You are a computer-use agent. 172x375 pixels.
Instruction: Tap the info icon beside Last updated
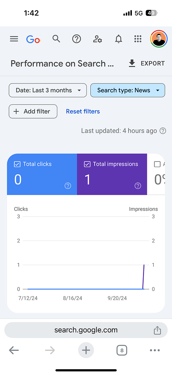[163, 131]
